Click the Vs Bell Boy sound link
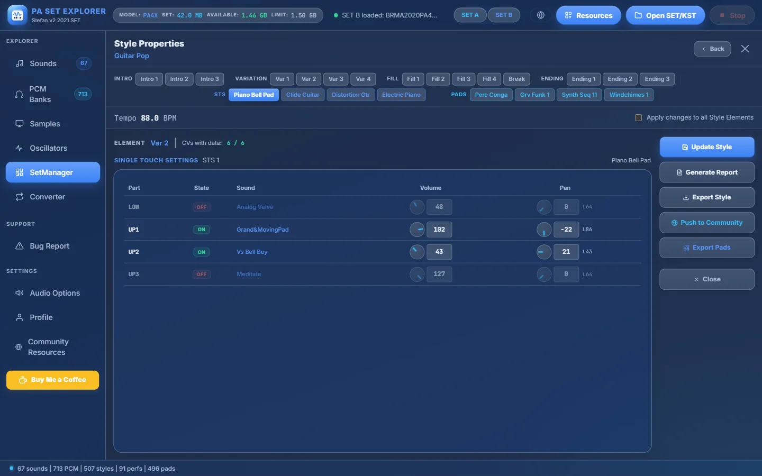 coord(252,252)
